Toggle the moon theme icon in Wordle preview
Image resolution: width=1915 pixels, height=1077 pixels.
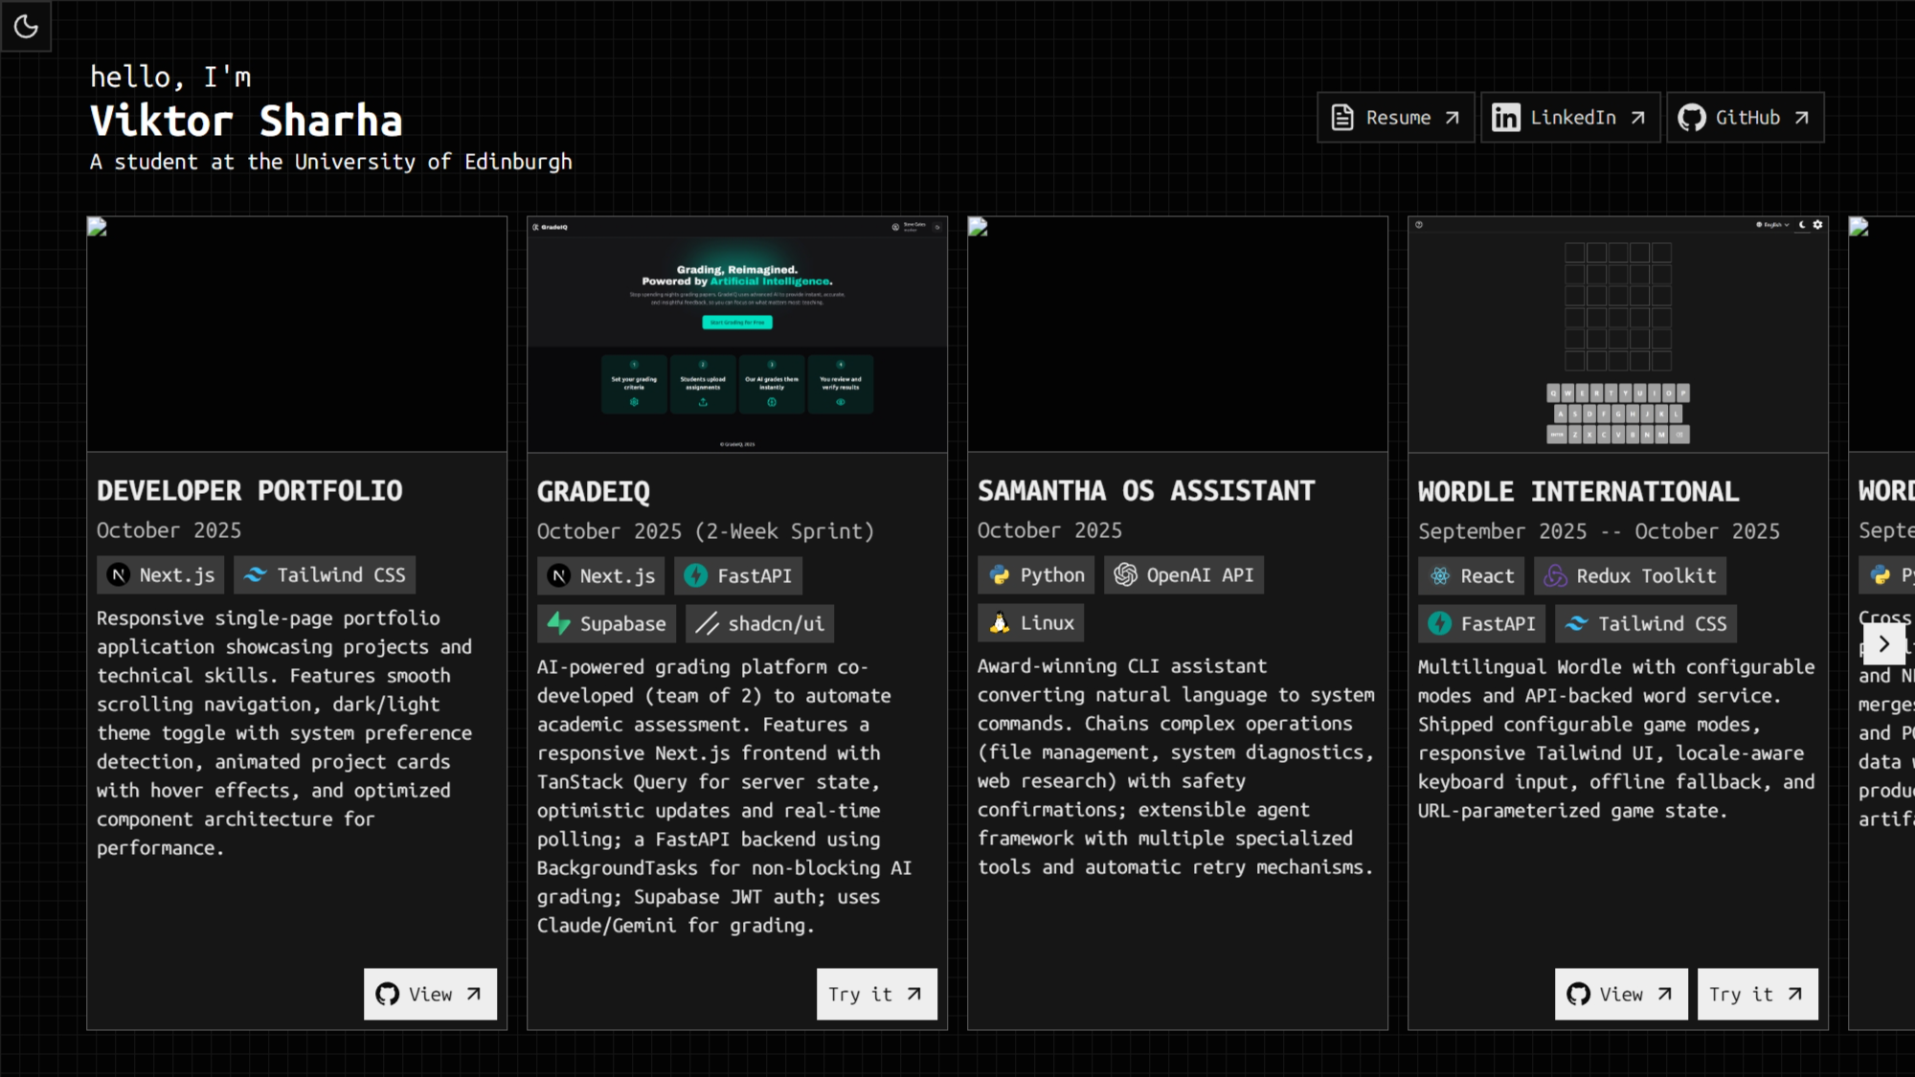pos(1802,225)
